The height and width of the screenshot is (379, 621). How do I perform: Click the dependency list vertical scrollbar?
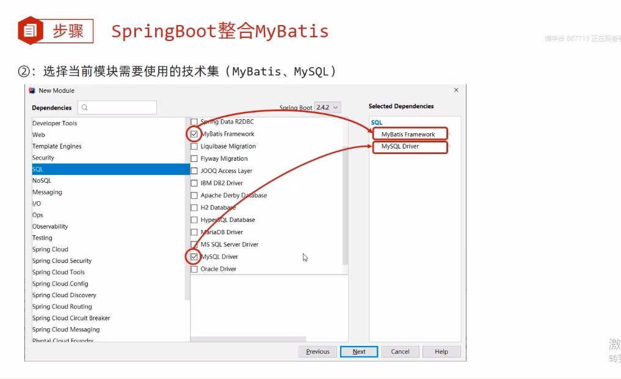tap(345, 205)
